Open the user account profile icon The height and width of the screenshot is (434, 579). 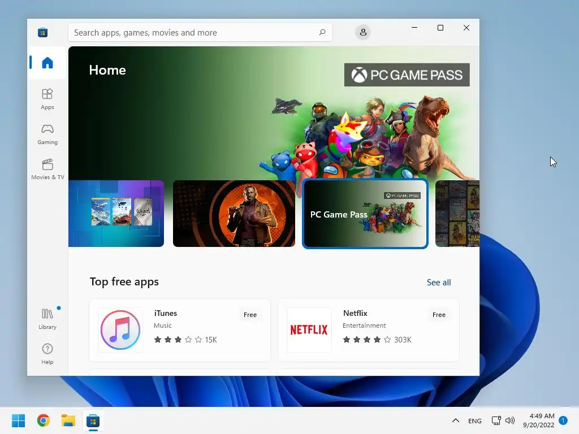click(363, 32)
